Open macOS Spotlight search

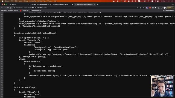(x=155, y=1)
